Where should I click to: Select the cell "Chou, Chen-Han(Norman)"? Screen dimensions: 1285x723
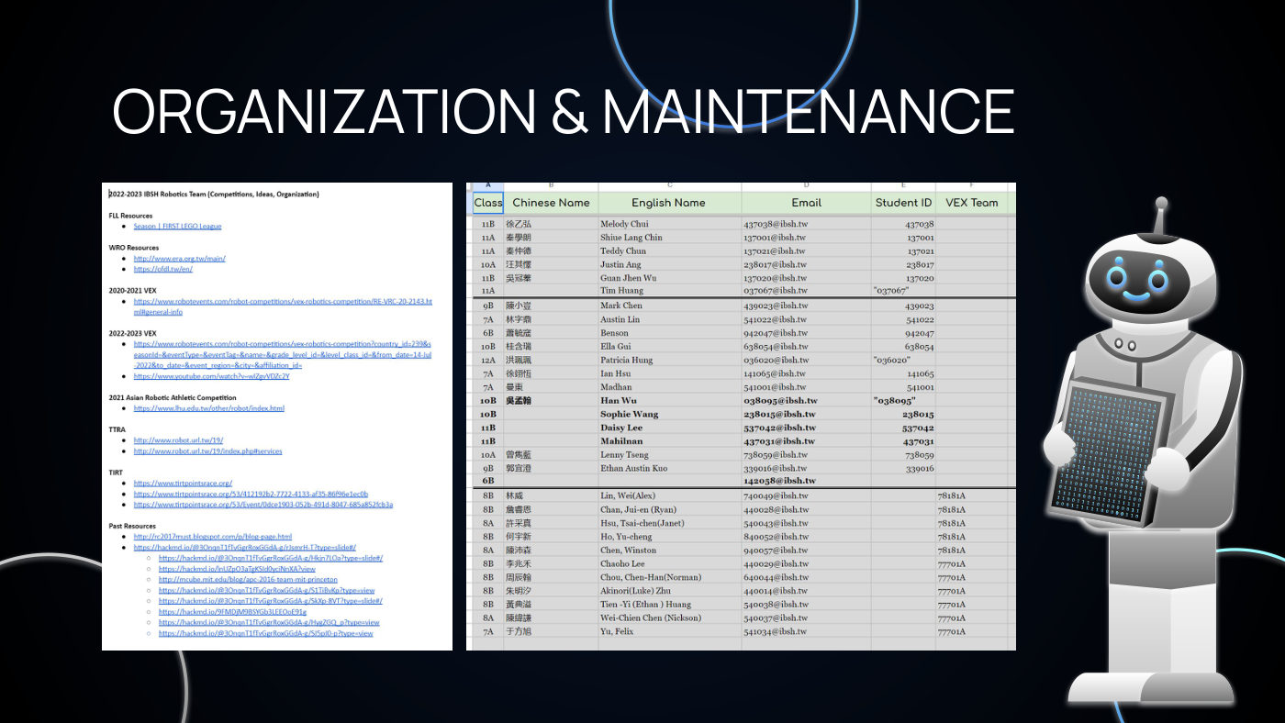pos(669,578)
